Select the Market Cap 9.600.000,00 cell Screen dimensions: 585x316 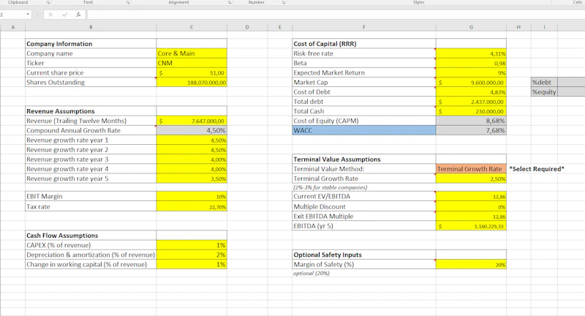(471, 83)
